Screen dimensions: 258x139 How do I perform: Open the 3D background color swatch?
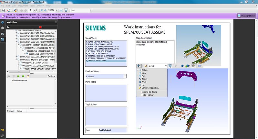(x=200, y=66)
